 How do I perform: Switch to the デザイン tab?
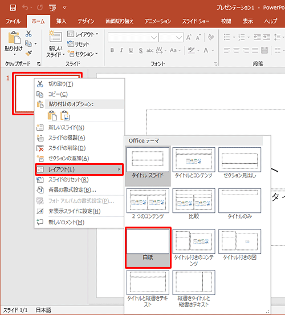(x=86, y=21)
